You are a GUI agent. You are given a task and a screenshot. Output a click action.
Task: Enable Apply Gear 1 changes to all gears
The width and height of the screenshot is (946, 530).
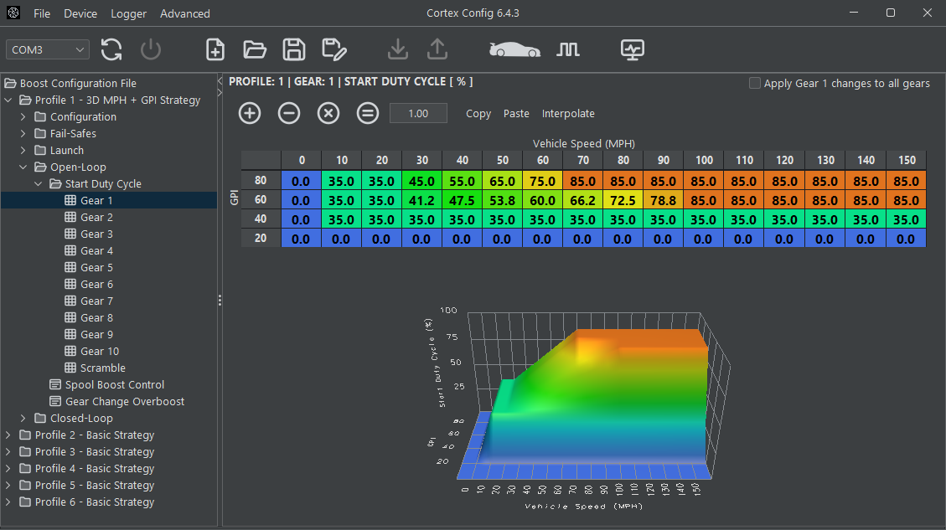point(755,83)
